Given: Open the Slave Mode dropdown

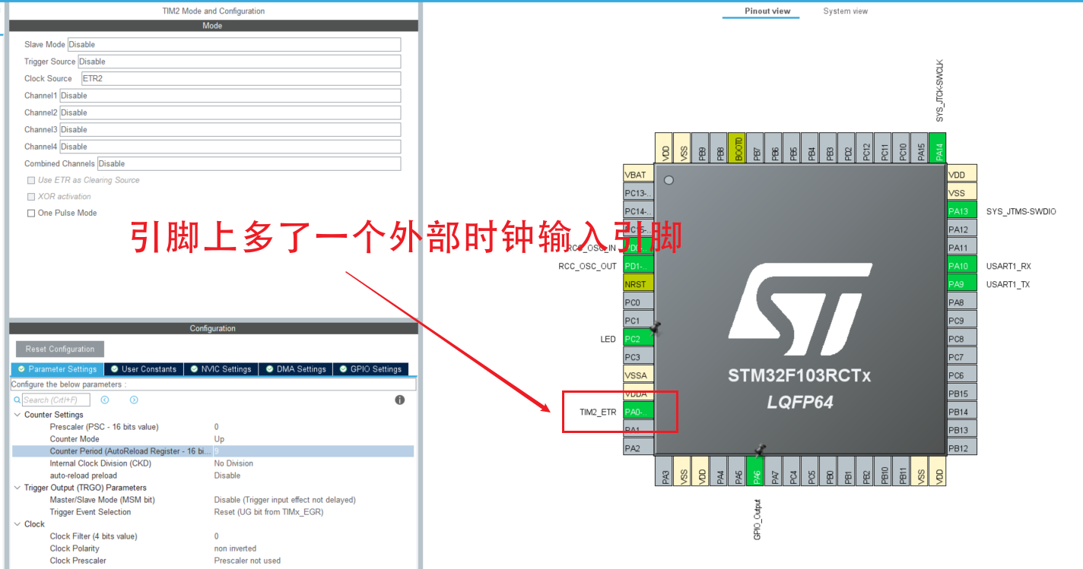Looking at the screenshot, I should pos(234,45).
